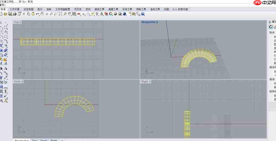
Task: Click the 物件 heading in properties panel
Action: pyautogui.click(x=272, y=33)
